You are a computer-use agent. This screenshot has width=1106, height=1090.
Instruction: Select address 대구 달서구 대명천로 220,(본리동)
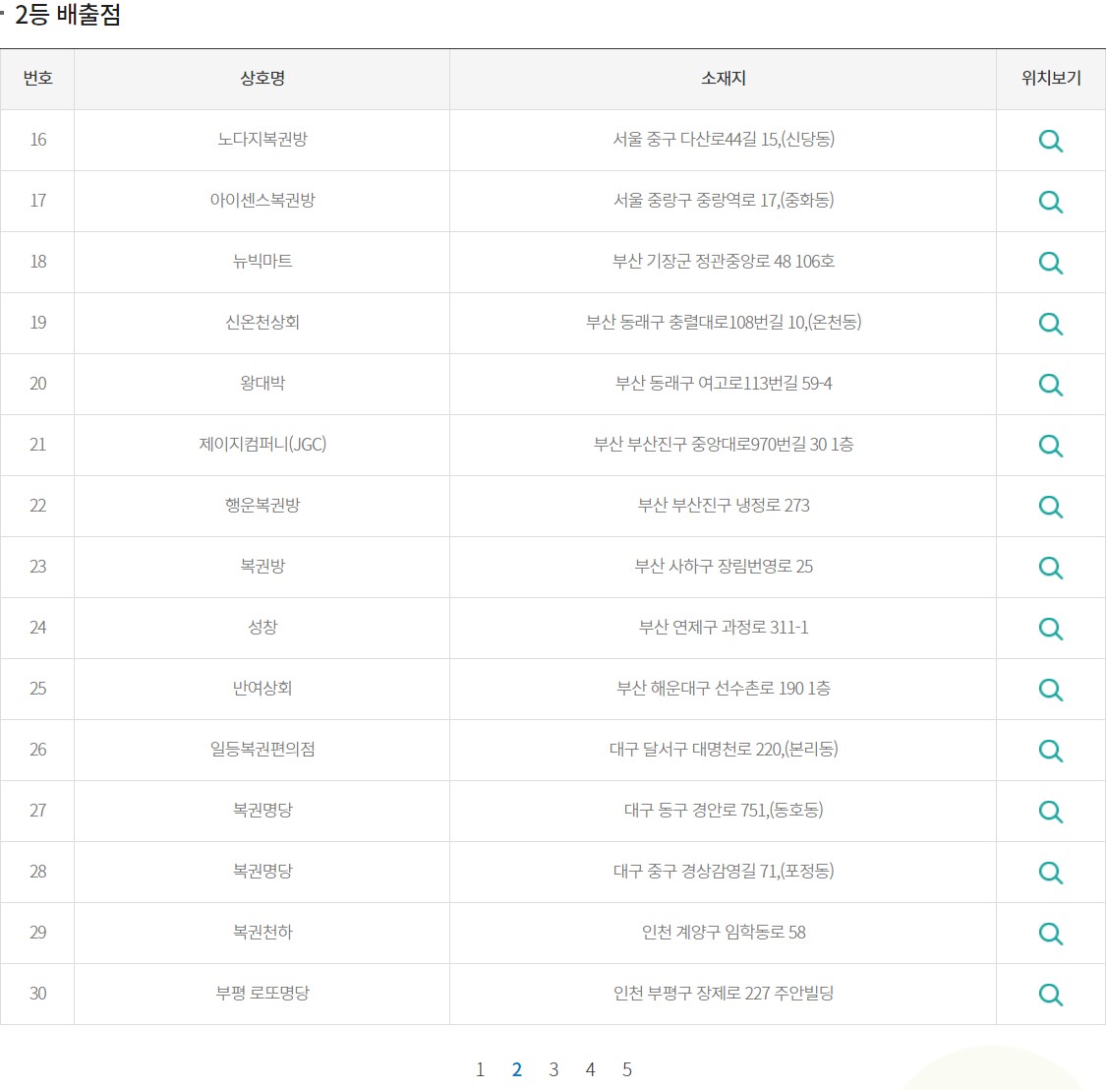723,749
